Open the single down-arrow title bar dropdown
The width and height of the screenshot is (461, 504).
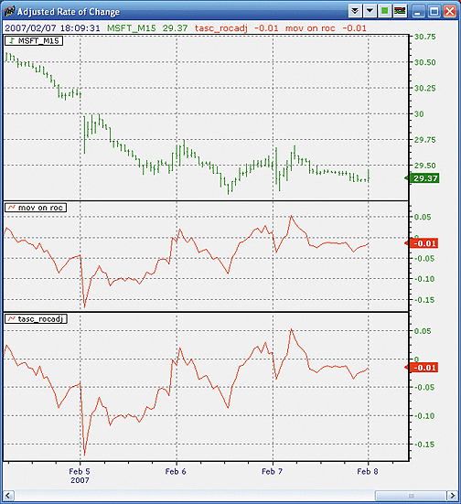(x=370, y=11)
